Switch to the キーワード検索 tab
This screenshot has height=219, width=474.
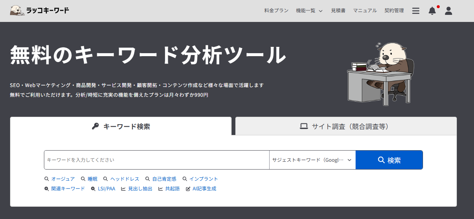coord(121,126)
